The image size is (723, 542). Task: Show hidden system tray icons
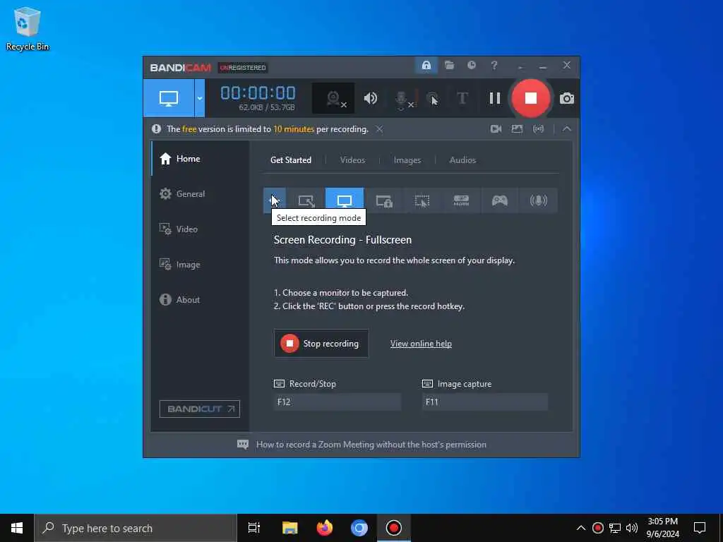pos(581,528)
